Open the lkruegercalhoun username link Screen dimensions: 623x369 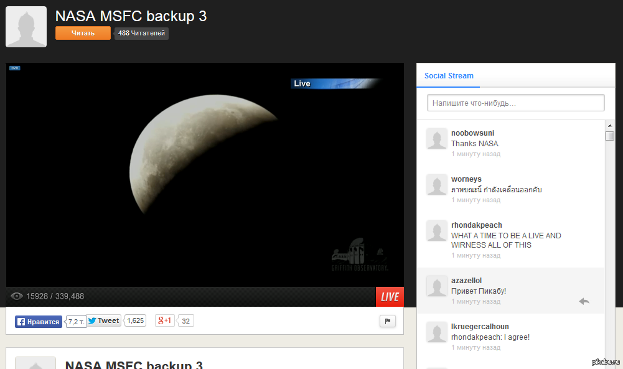point(480,327)
